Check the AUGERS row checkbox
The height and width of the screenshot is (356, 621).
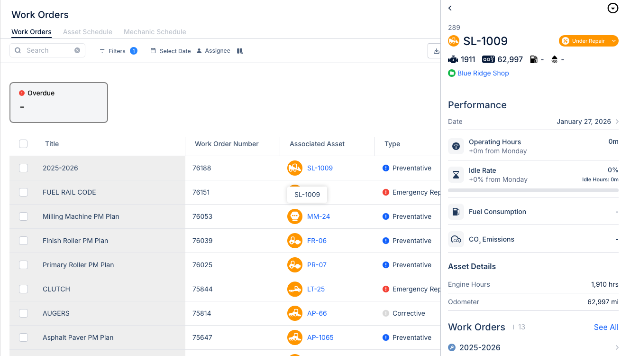23,313
